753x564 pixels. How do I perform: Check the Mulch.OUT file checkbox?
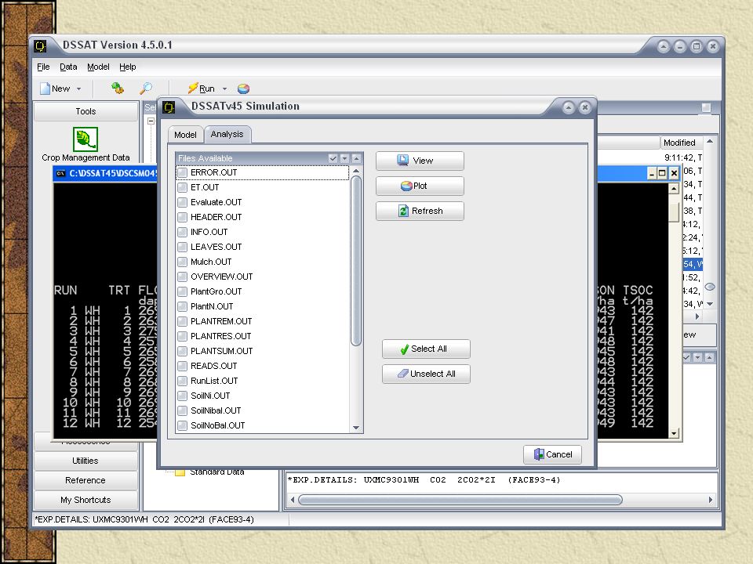tap(183, 262)
